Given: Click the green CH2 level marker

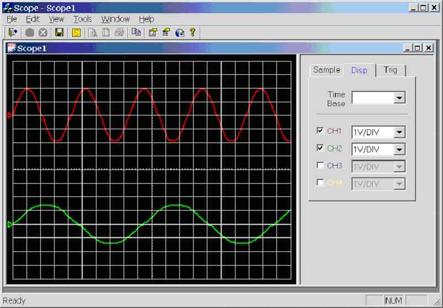Looking at the screenshot, I should click(9, 224).
